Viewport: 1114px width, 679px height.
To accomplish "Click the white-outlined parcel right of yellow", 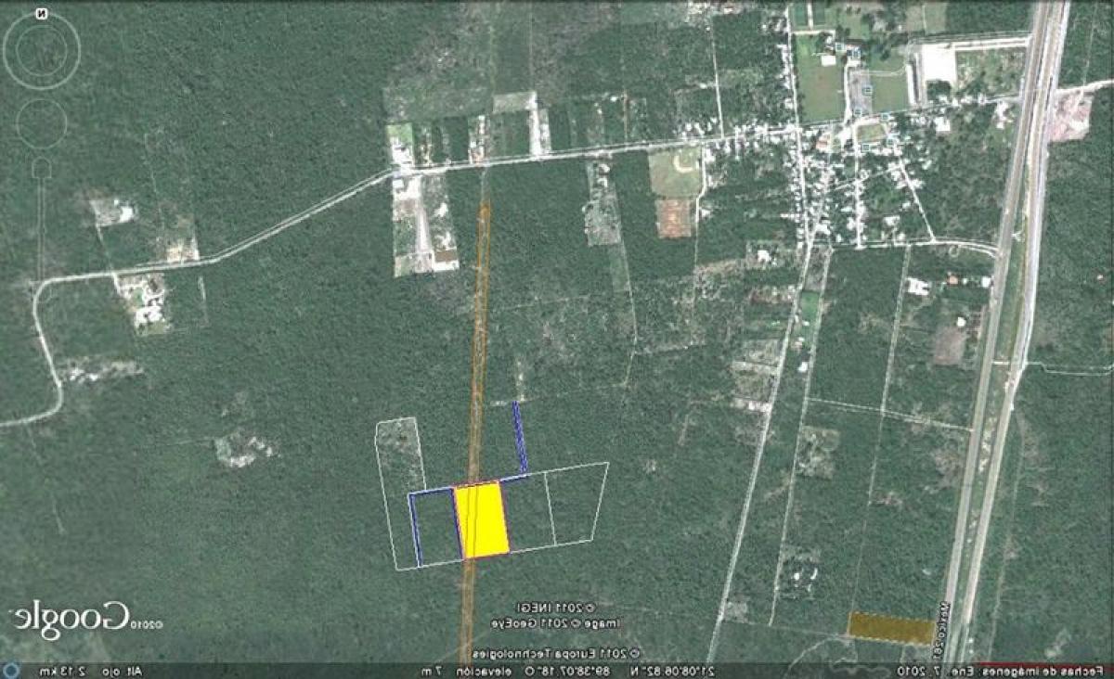I will click(x=527, y=514).
